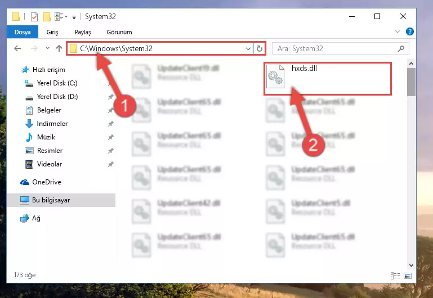Click the vertical scrollbar thumb
The height and width of the screenshot is (298, 433).
(x=411, y=82)
